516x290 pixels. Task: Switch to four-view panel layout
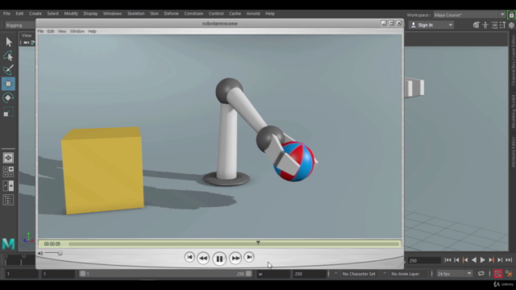8,172
